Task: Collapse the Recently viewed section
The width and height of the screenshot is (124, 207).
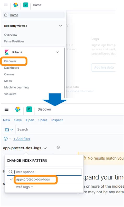Action: click(60, 26)
